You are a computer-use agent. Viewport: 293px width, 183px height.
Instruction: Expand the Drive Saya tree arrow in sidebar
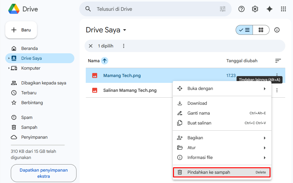pos(9,58)
